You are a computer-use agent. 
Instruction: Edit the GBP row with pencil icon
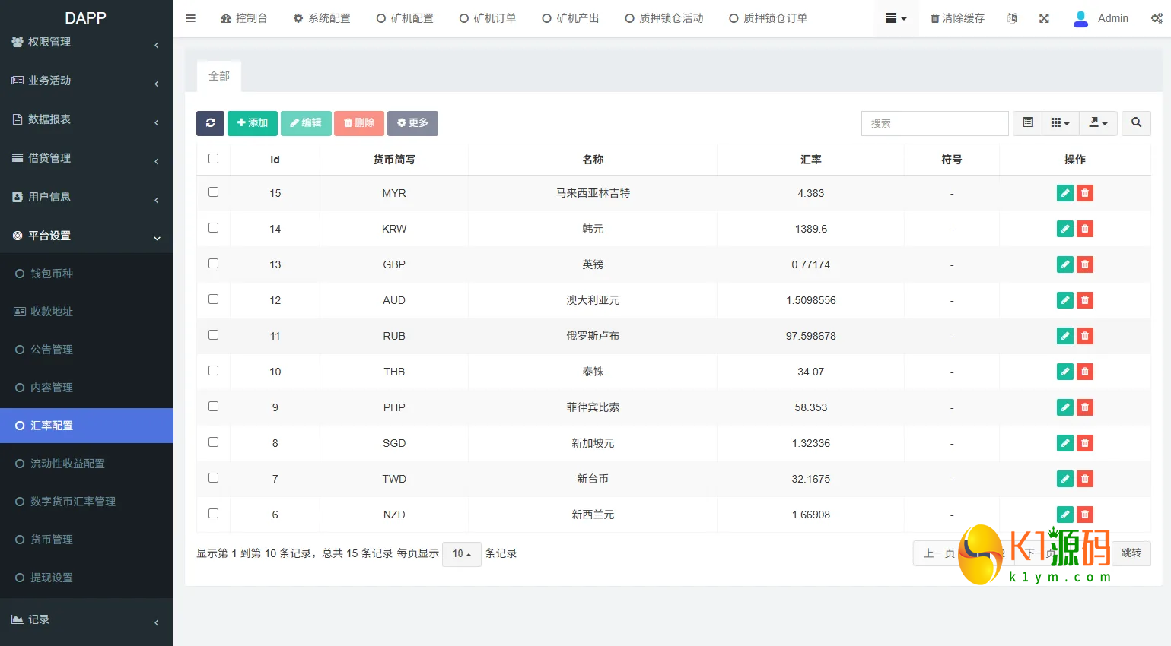click(1065, 264)
